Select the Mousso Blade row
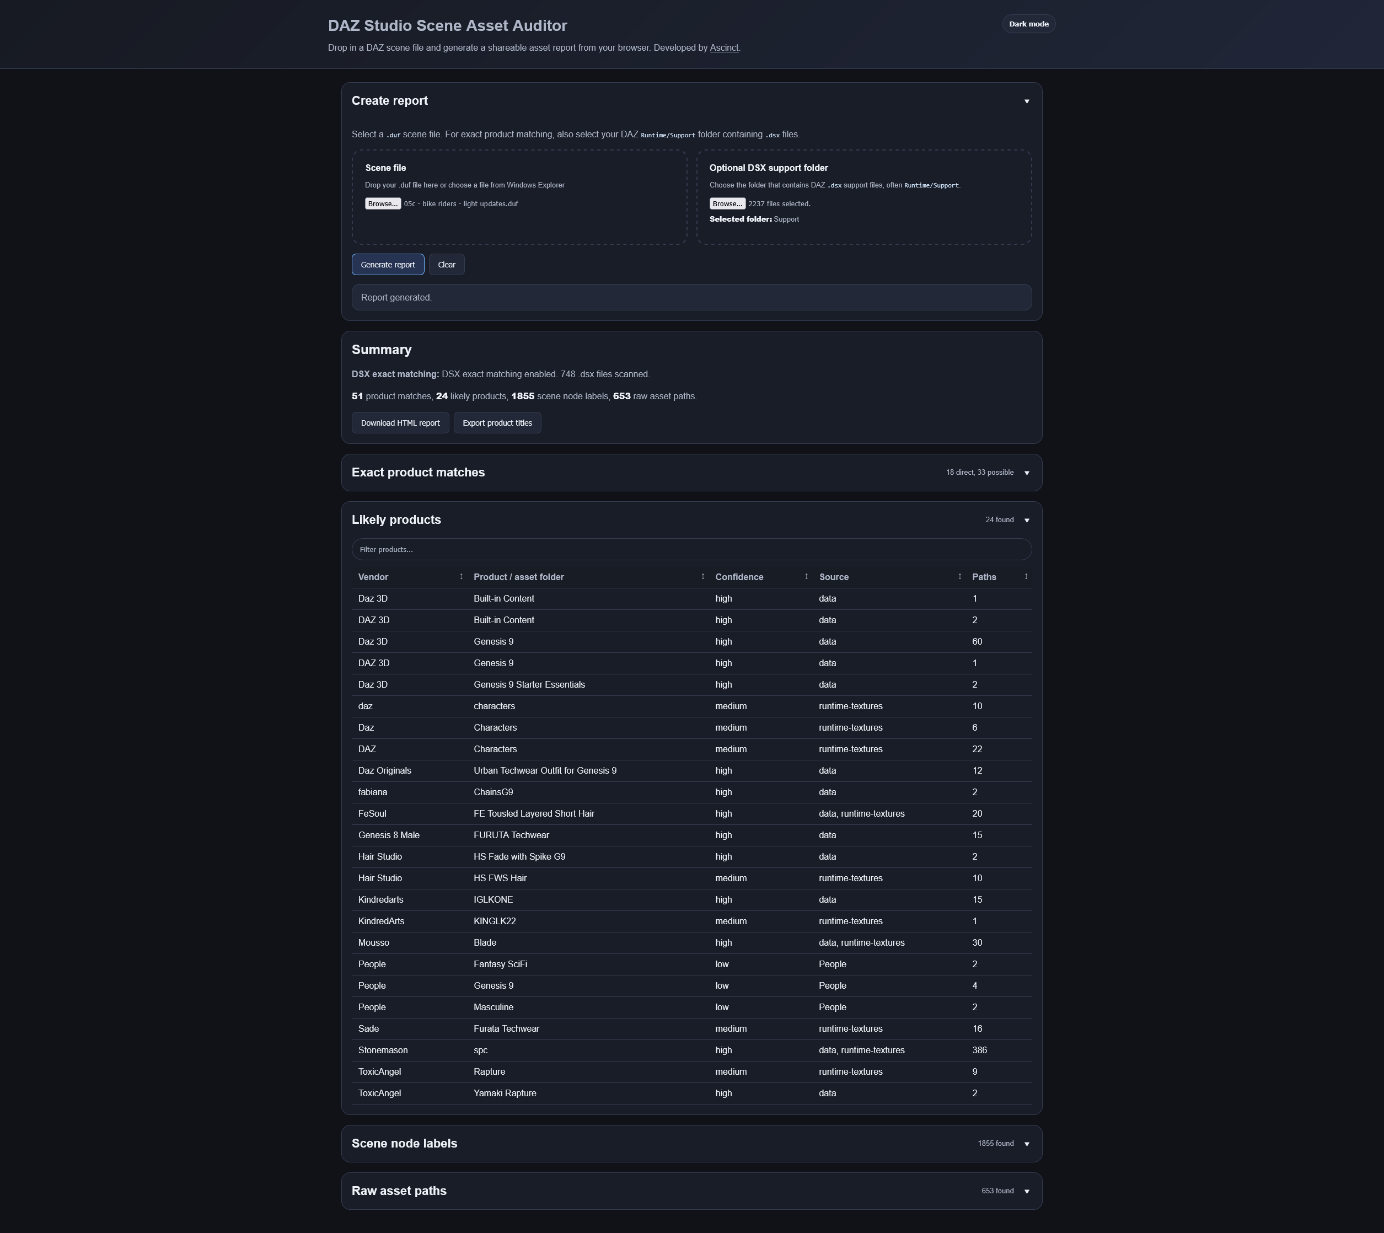Screen dimensions: 1384x1233 point(691,943)
